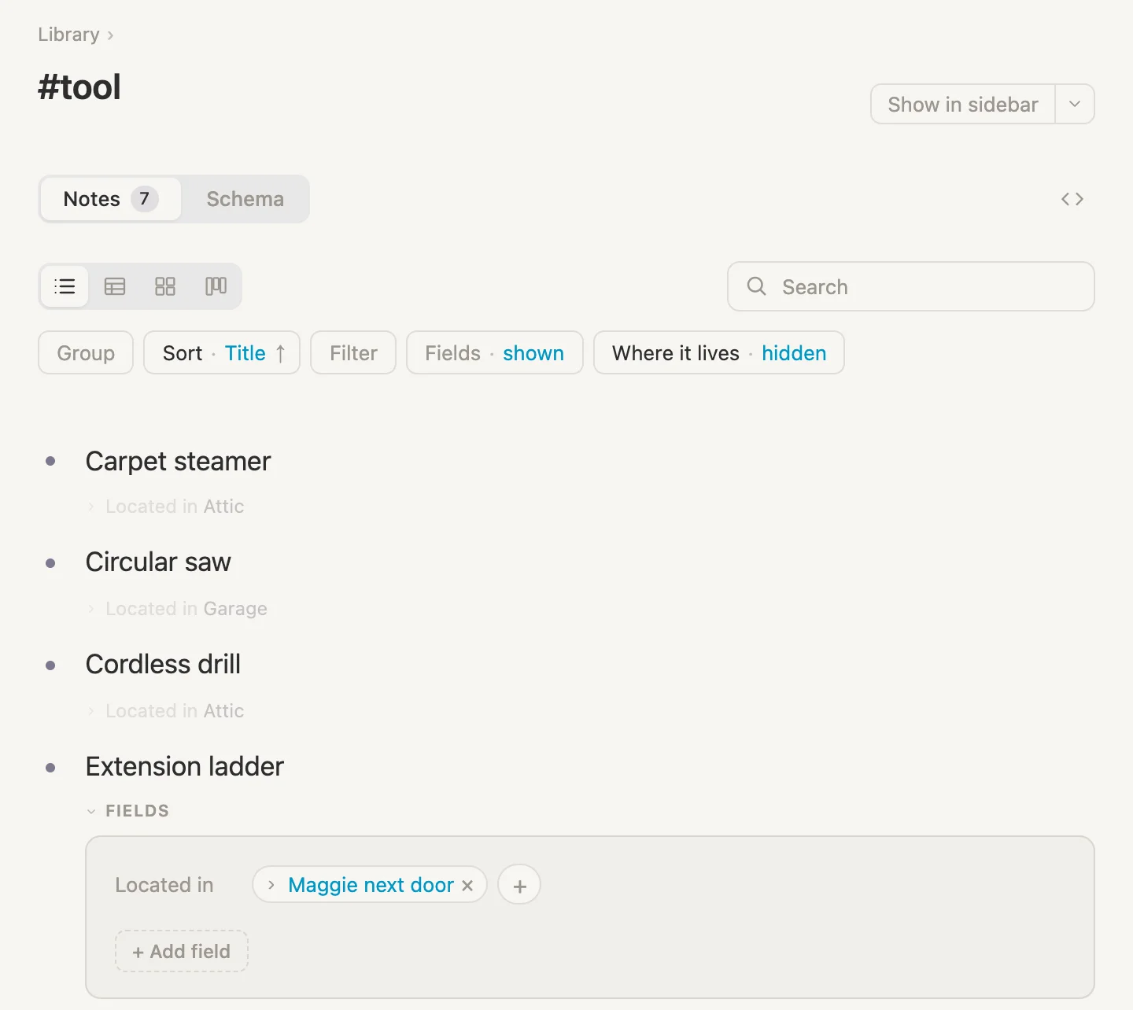Toggle sort direction arrow
Image resolution: width=1133 pixels, height=1010 pixels.
point(280,353)
